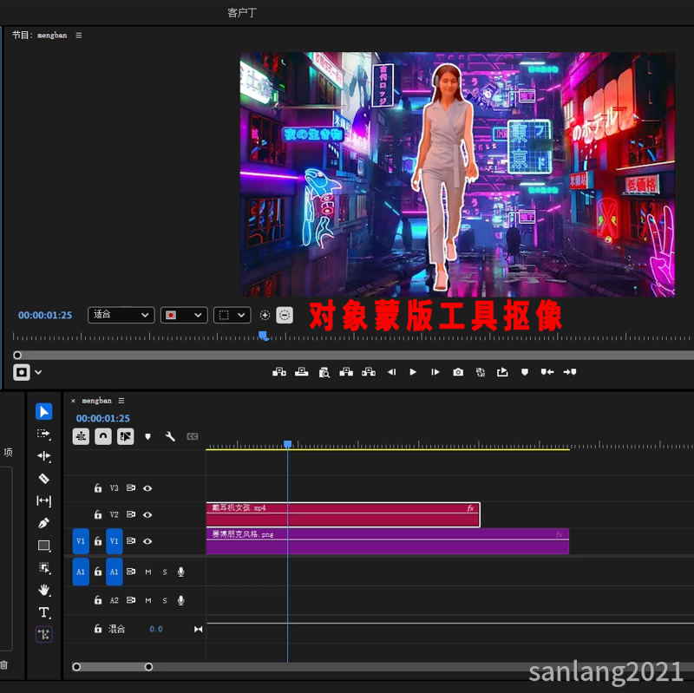Toggle V1 track visibility eye

pos(147,541)
